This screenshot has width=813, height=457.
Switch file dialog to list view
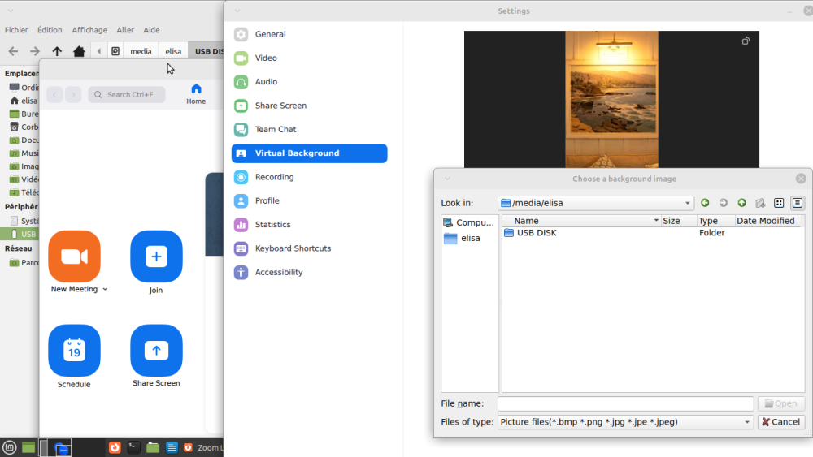click(x=779, y=203)
